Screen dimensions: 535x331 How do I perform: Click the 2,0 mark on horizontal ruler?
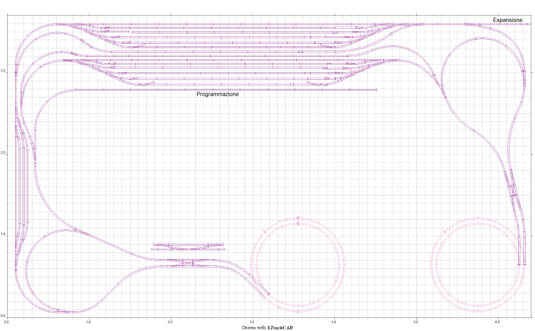click(170, 322)
